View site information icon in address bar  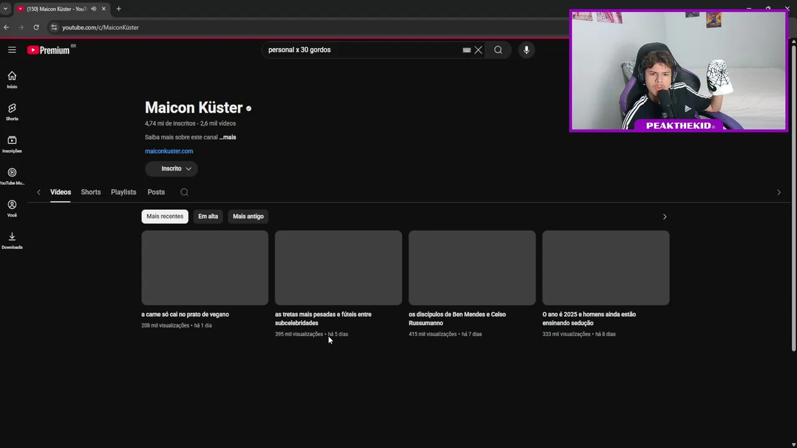pyautogui.click(x=54, y=27)
